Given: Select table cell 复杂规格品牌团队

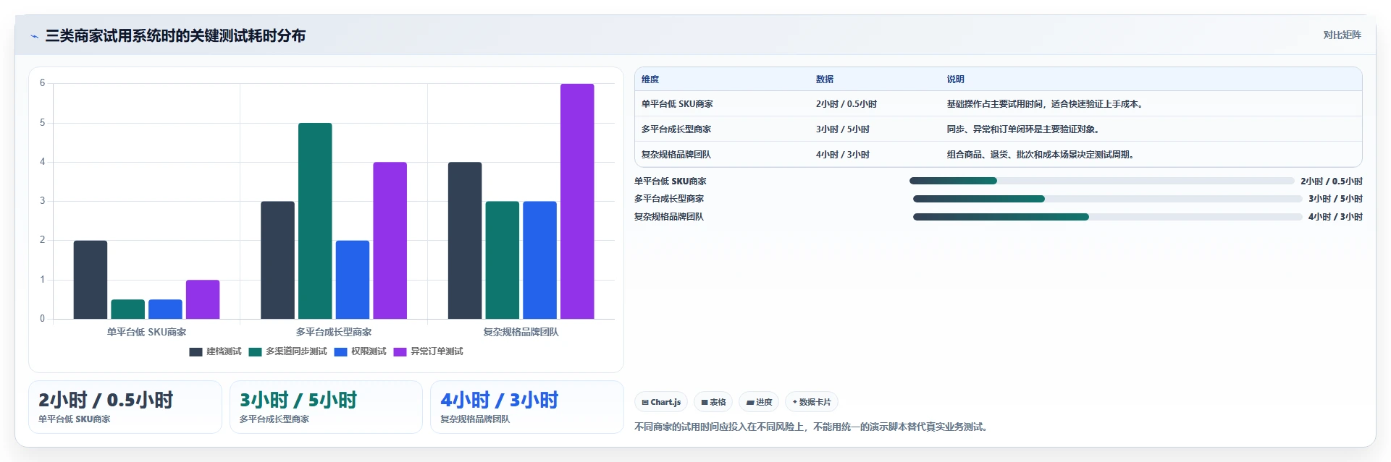Looking at the screenshot, I should 676,155.
